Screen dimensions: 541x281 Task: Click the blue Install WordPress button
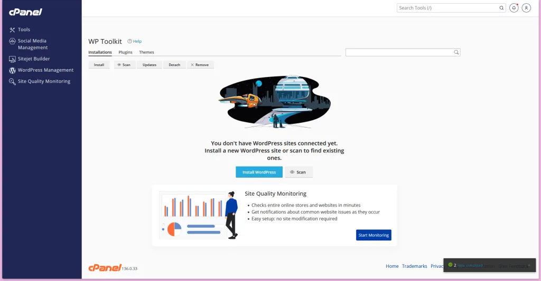tap(259, 172)
